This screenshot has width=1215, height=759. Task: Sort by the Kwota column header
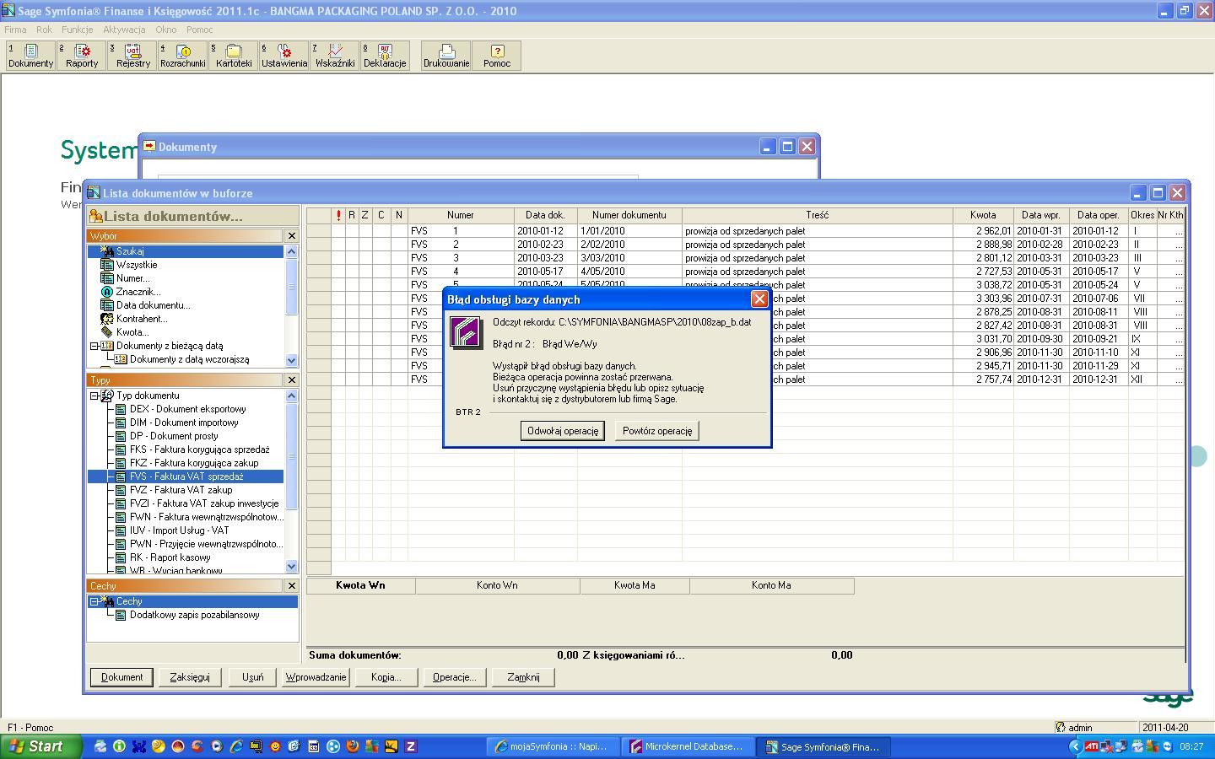[x=983, y=215]
